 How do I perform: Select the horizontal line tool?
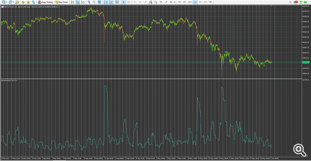[x=140, y=2]
